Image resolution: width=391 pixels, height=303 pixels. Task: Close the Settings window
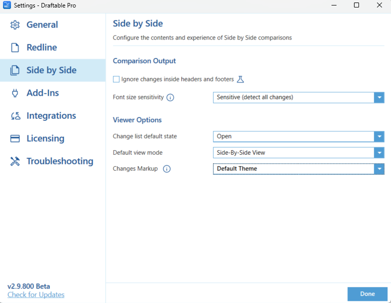pyautogui.click(x=379, y=5)
